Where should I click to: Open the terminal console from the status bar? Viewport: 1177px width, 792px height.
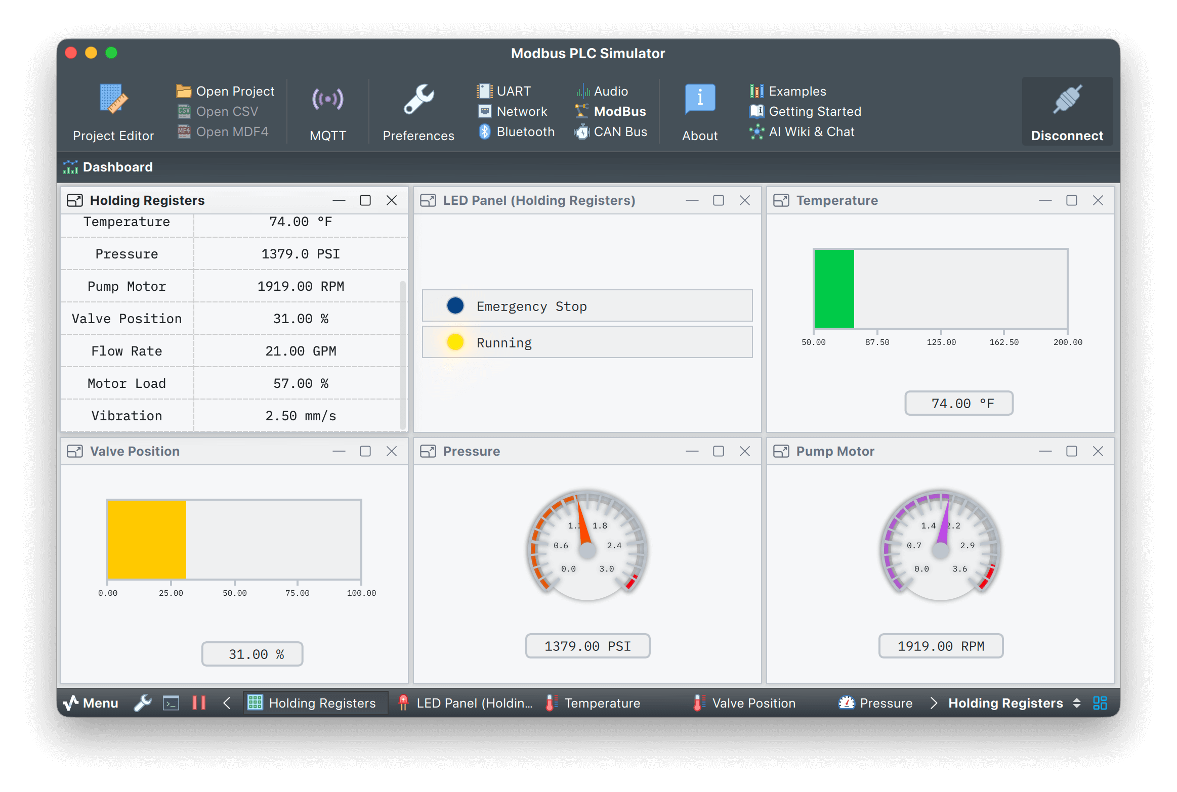(x=171, y=702)
